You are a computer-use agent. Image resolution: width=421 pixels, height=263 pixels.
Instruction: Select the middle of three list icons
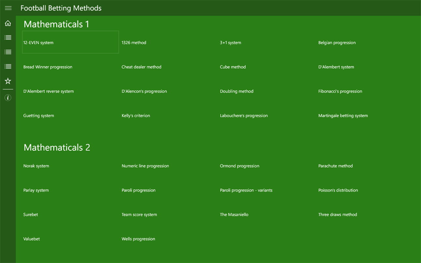tap(8, 52)
